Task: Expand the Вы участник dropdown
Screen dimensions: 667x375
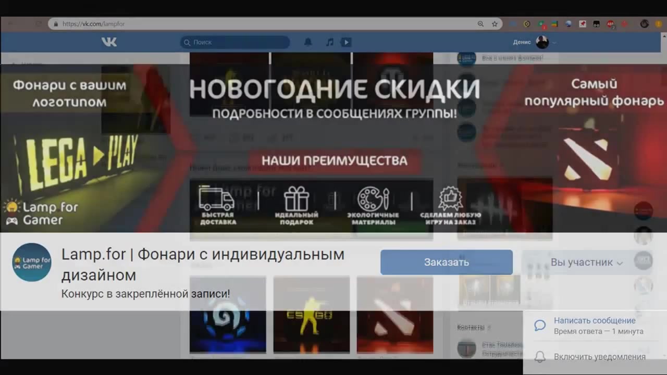Action: pyautogui.click(x=587, y=262)
